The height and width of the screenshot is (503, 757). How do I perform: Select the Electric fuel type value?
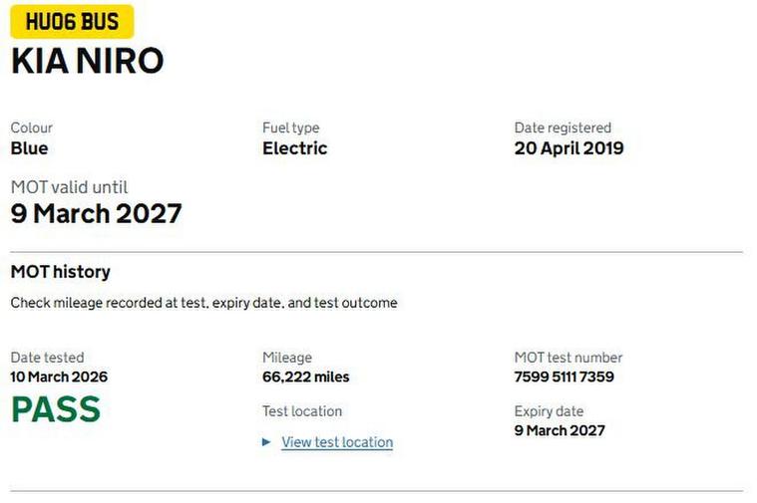click(294, 148)
